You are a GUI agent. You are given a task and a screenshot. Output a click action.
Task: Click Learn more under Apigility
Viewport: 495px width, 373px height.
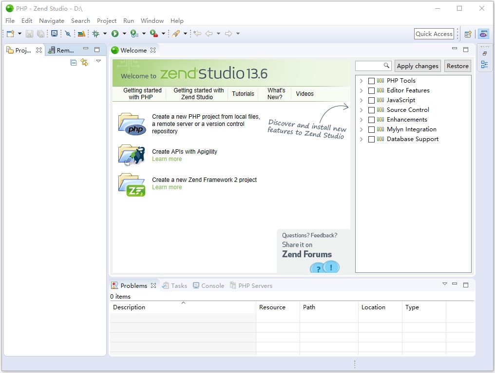(x=167, y=159)
